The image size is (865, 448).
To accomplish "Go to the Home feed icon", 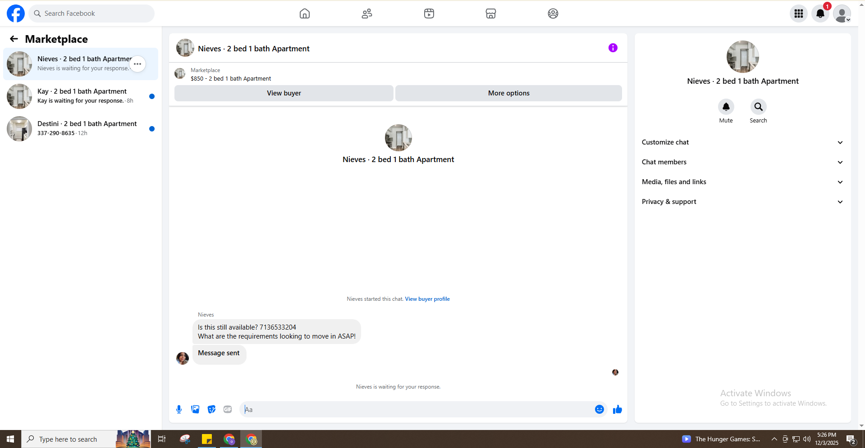I will coord(305,14).
